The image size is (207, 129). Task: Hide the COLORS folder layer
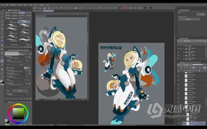[178, 52]
